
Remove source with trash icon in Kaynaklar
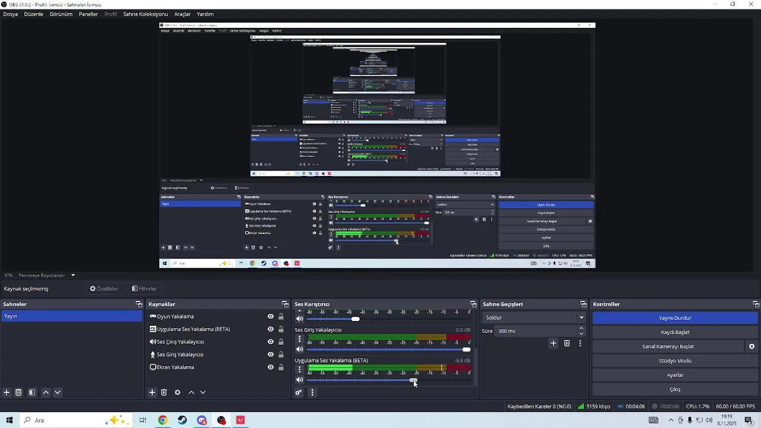(x=164, y=392)
